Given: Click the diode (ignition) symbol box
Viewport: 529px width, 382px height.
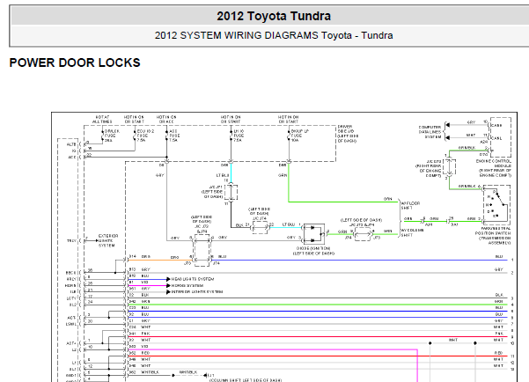Looking at the screenshot, I should 314,234.
